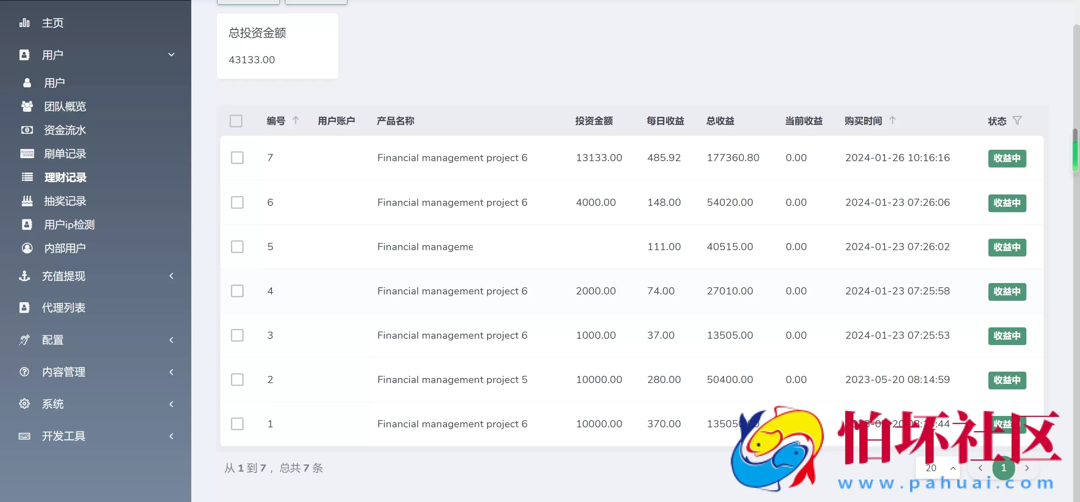Select the checkbox beside record 2
1080x502 pixels.
(237, 379)
